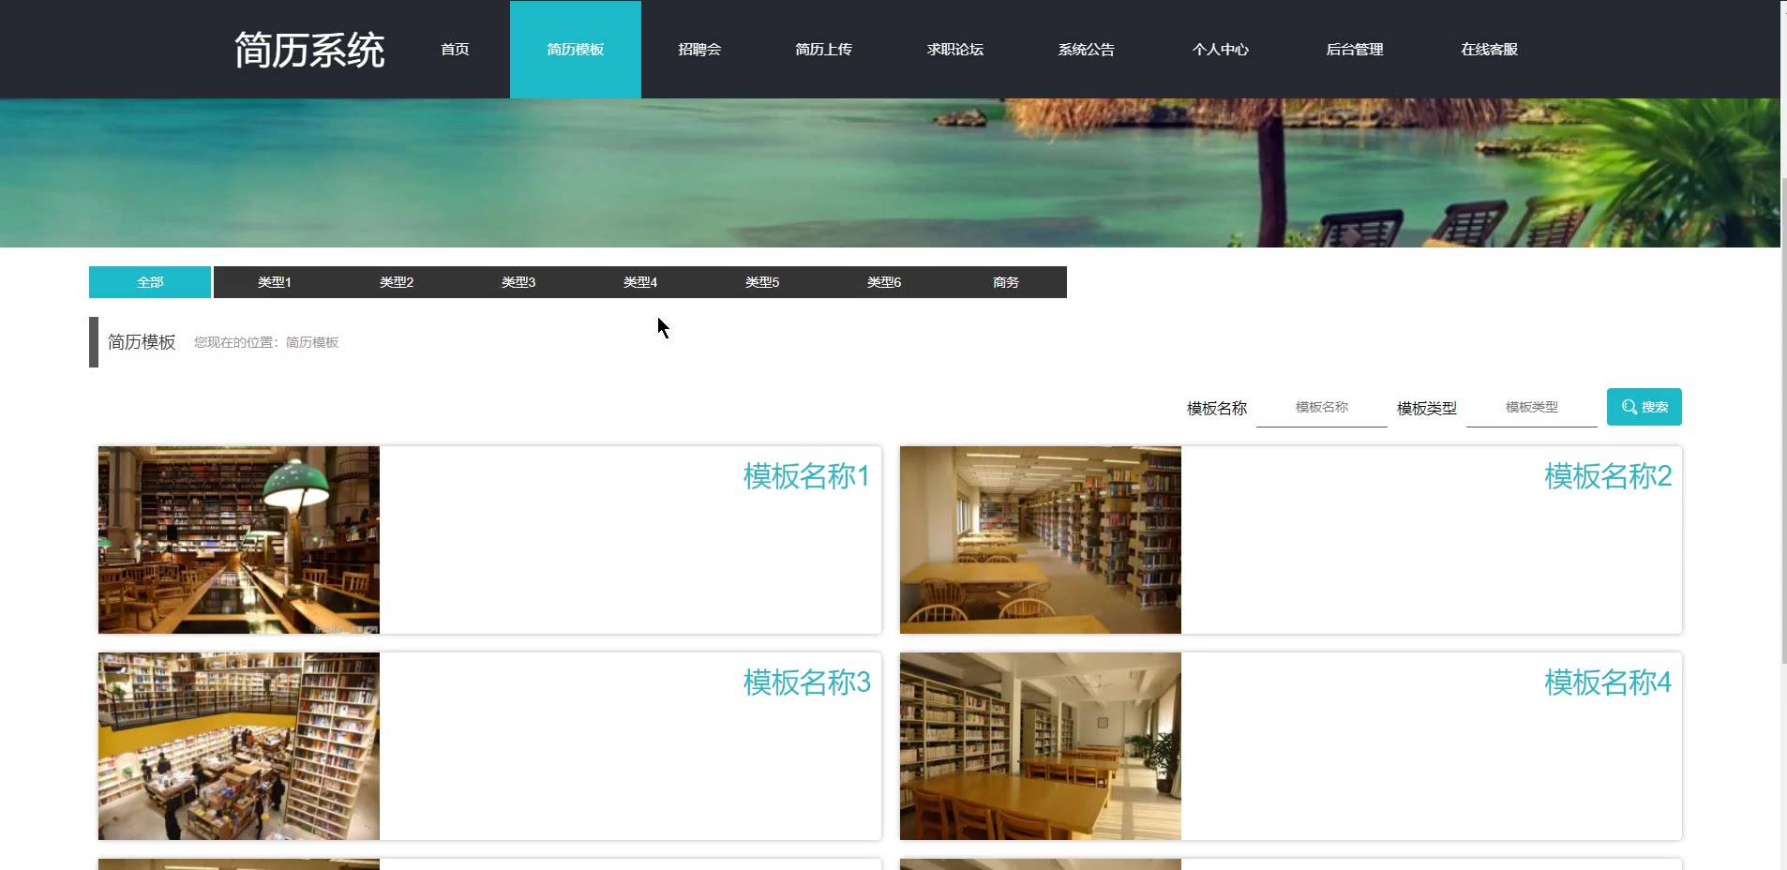
Task: Focus the 模板名称 search input
Action: tap(1322, 408)
